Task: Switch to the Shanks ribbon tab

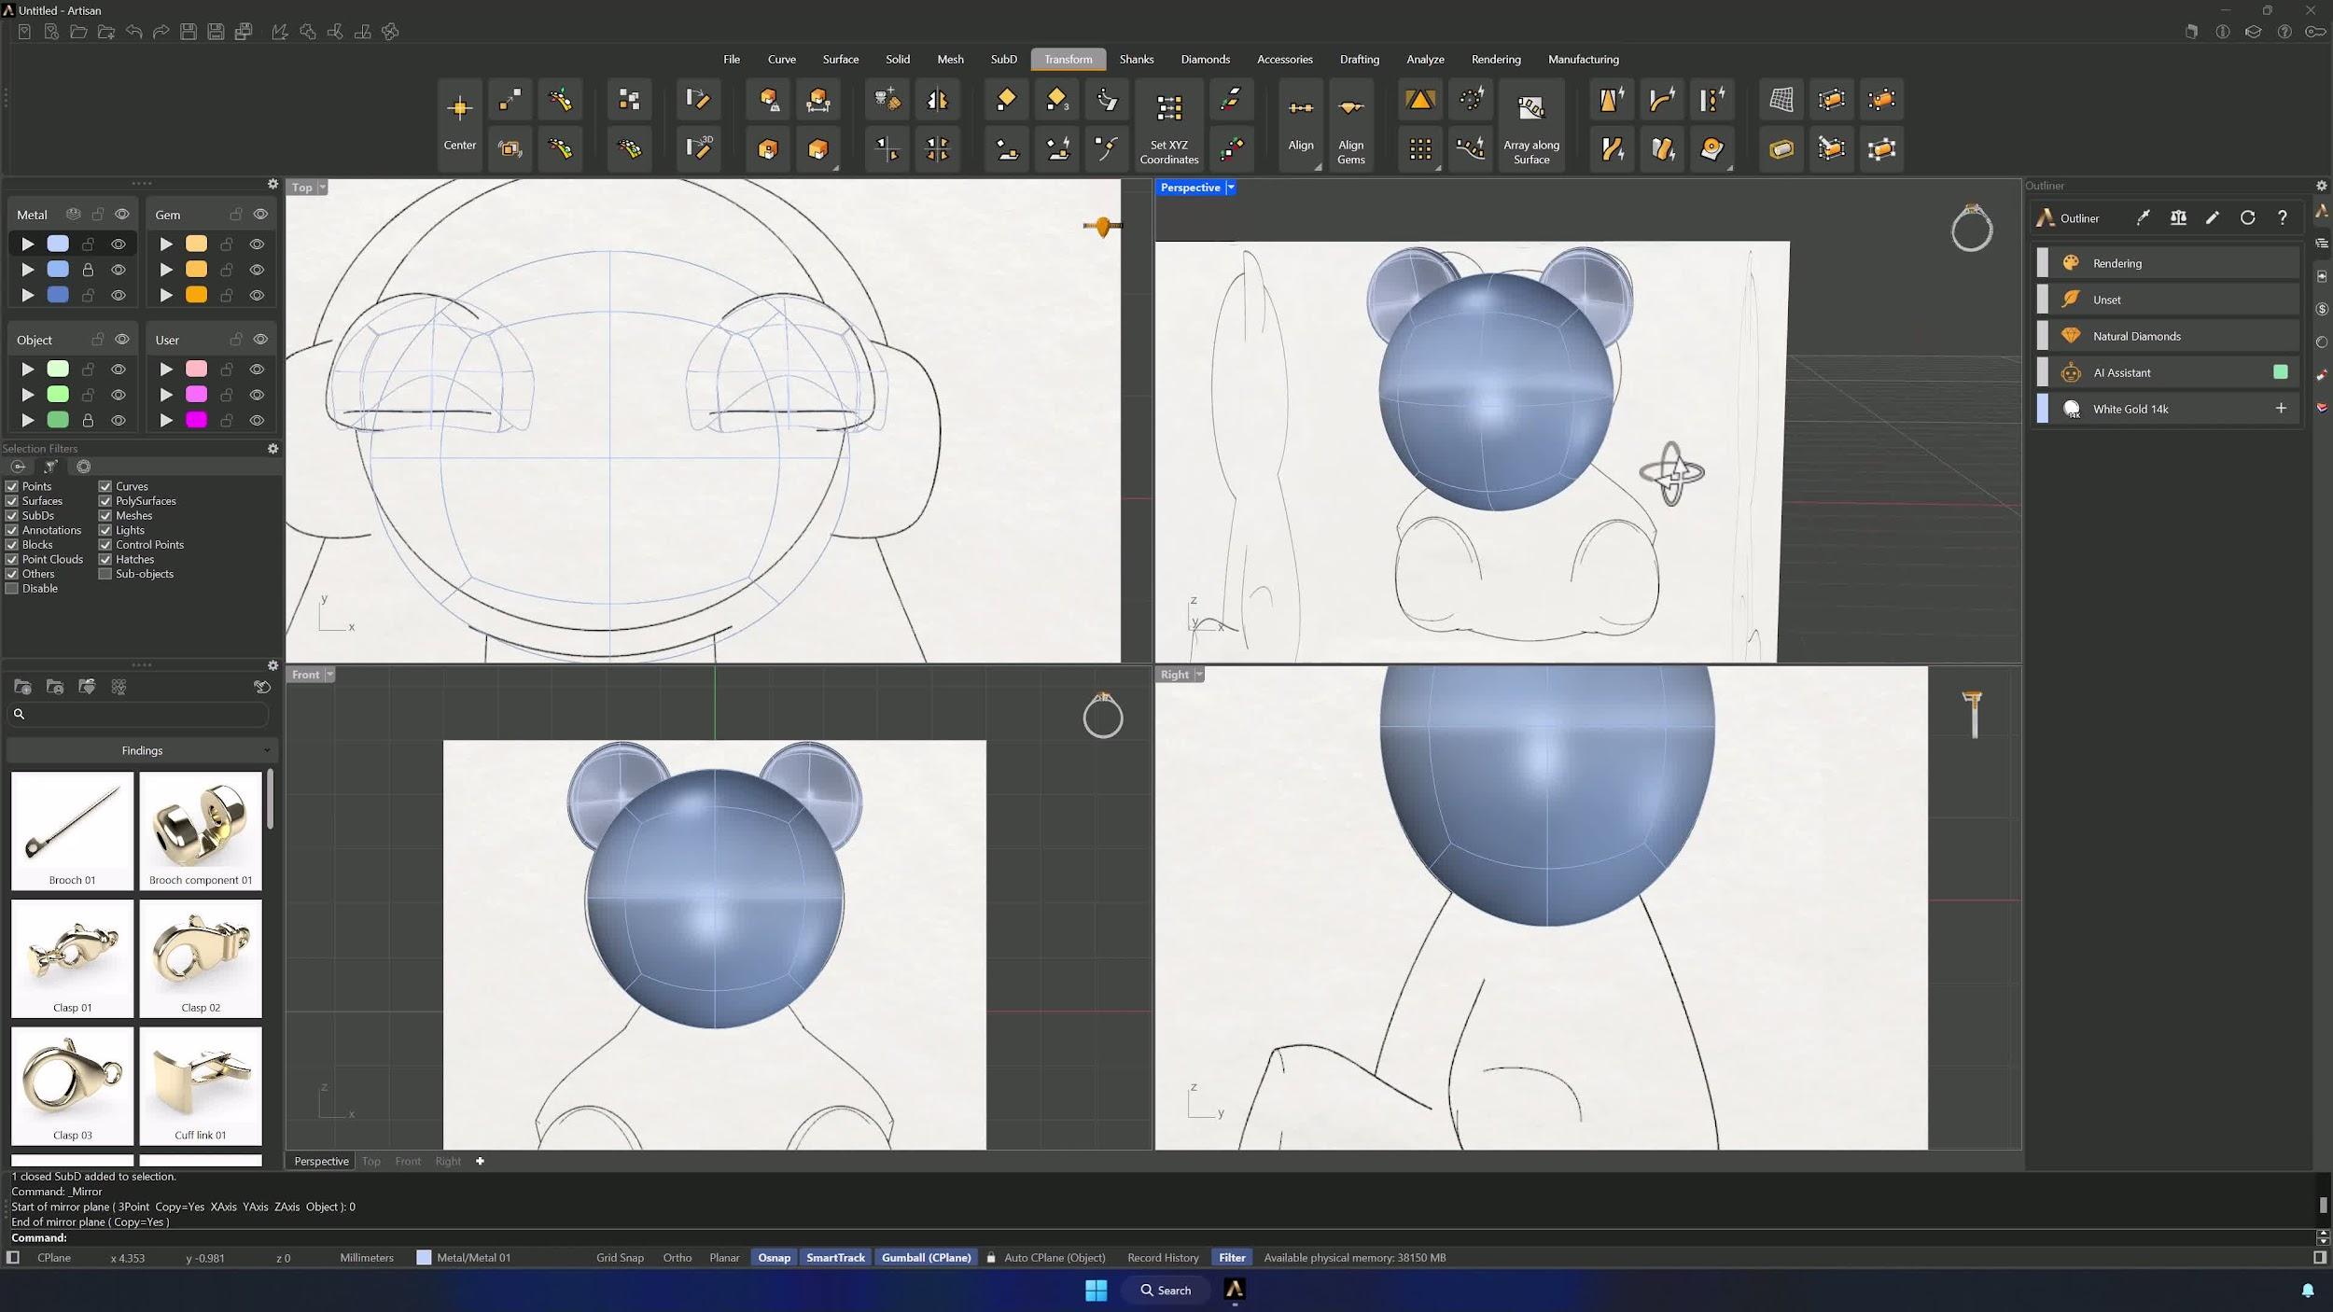Action: tap(1136, 59)
